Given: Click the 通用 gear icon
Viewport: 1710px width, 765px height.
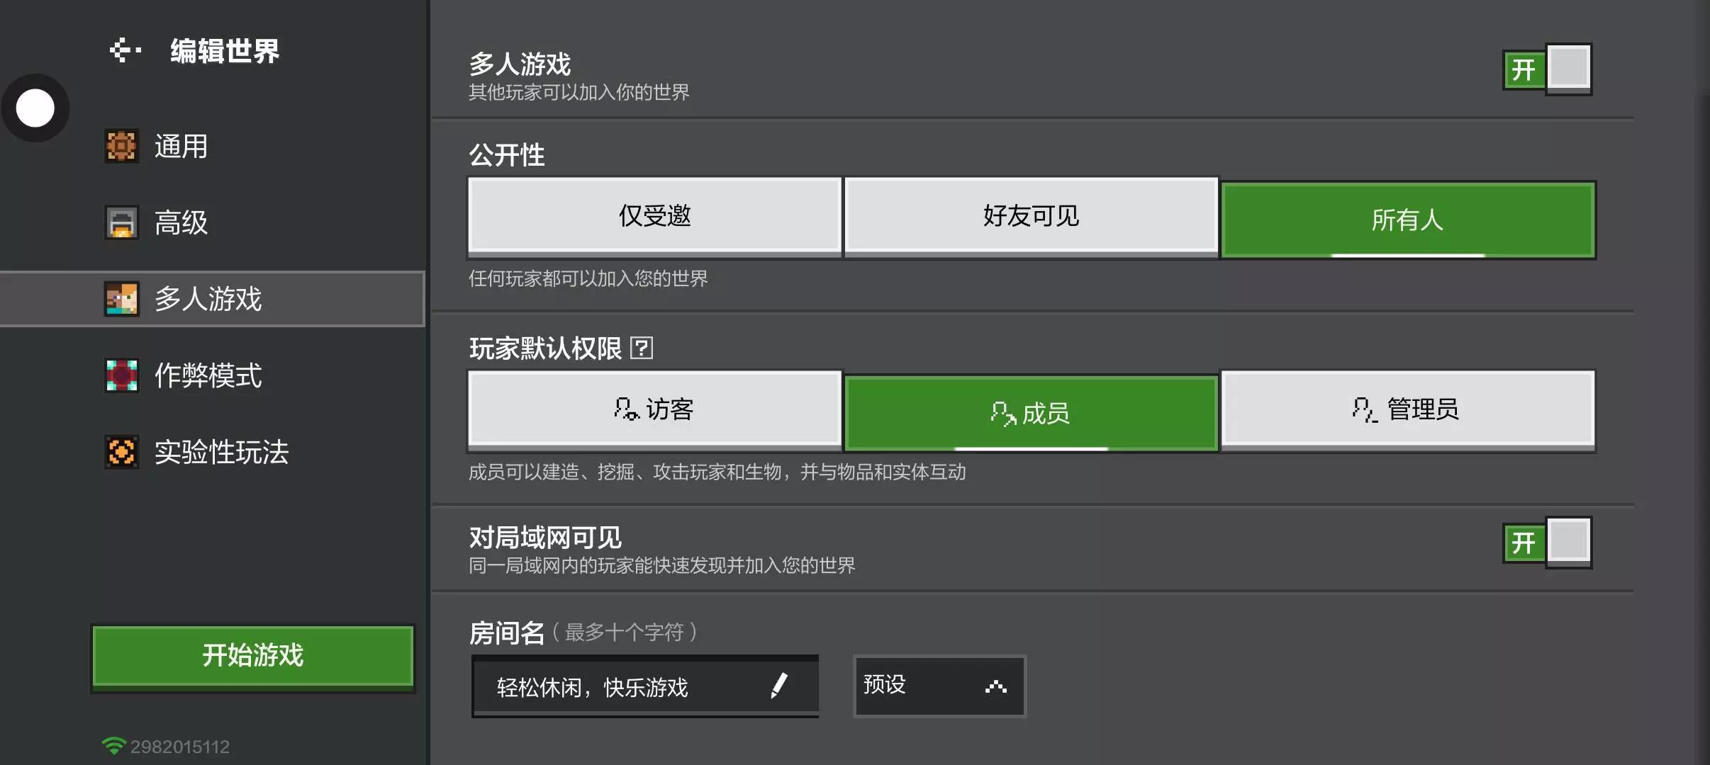Looking at the screenshot, I should tap(121, 147).
